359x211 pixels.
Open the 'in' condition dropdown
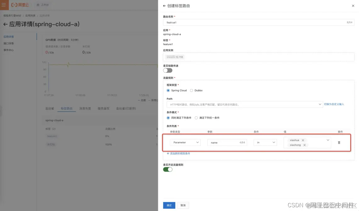tap(265, 142)
